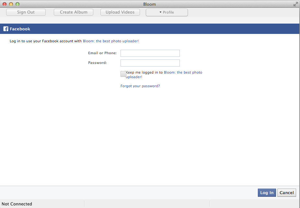Viewport: 300px width, 208px height.
Task: Open the Forgot your password link
Action: click(140, 86)
